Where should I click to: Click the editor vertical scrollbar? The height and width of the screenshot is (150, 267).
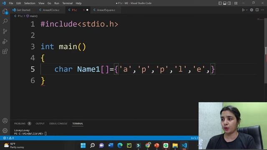266,51
